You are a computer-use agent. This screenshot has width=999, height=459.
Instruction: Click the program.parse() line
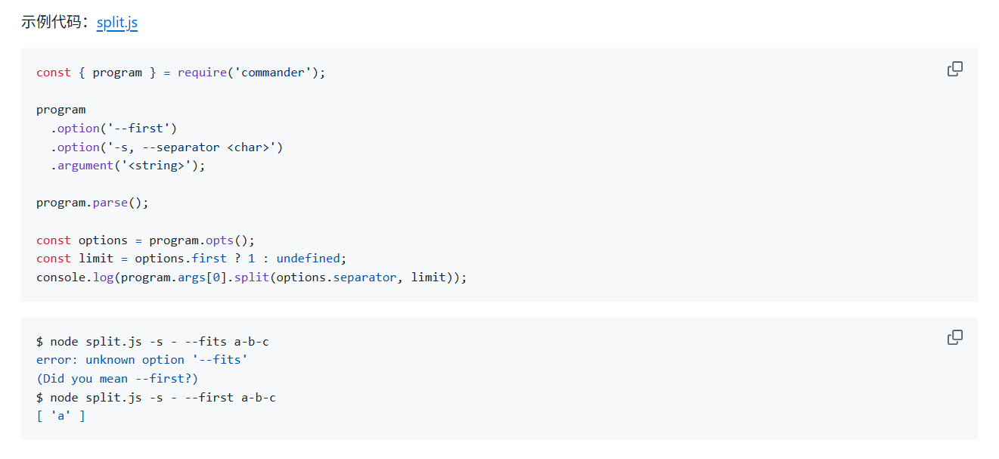(93, 203)
